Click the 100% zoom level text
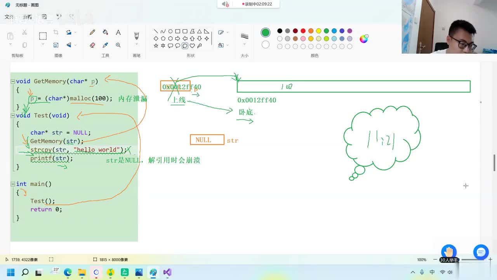The height and width of the screenshot is (280, 497). pyautogui.click(x=422, y=259)
